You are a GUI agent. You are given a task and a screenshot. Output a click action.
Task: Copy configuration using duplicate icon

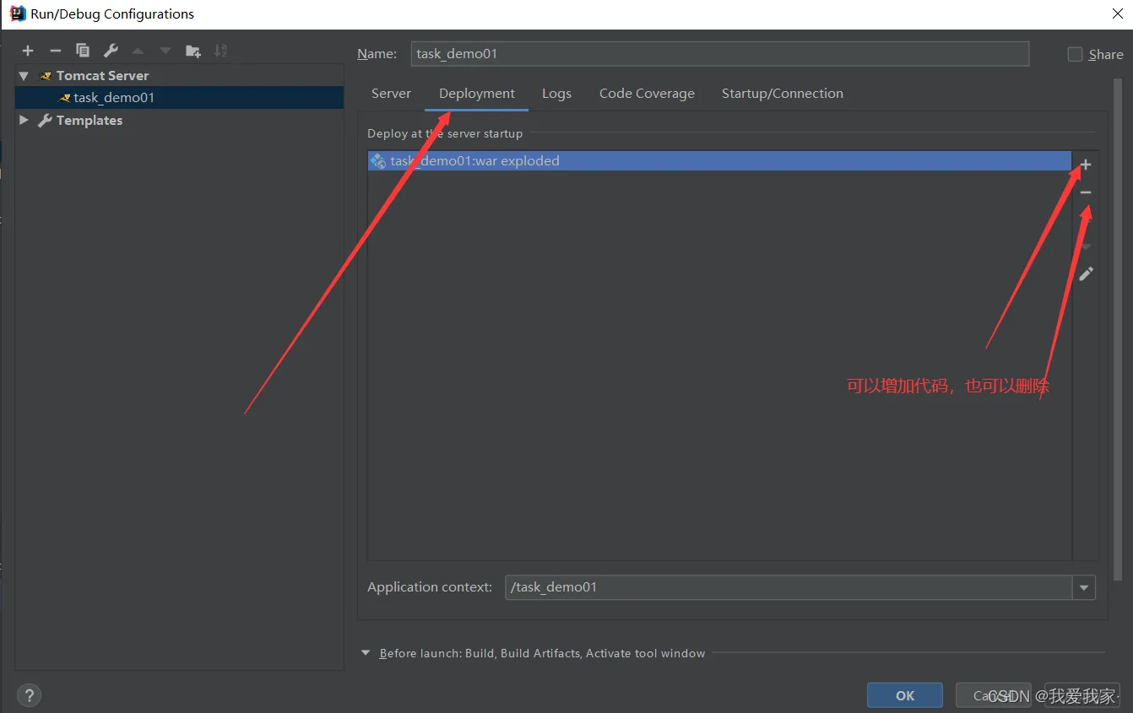(83, 51)
